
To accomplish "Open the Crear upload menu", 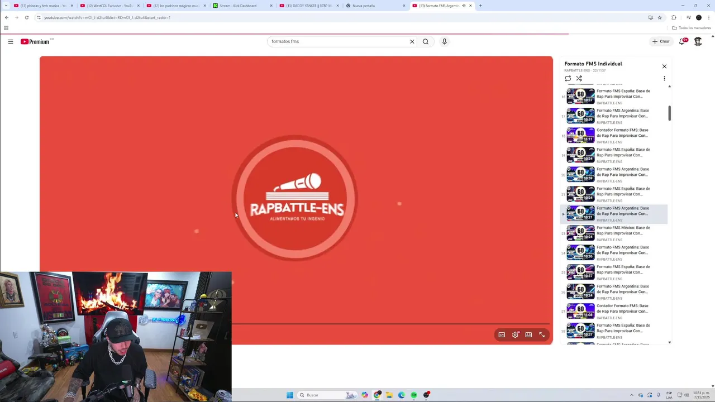I will click(x=661, y=41).
